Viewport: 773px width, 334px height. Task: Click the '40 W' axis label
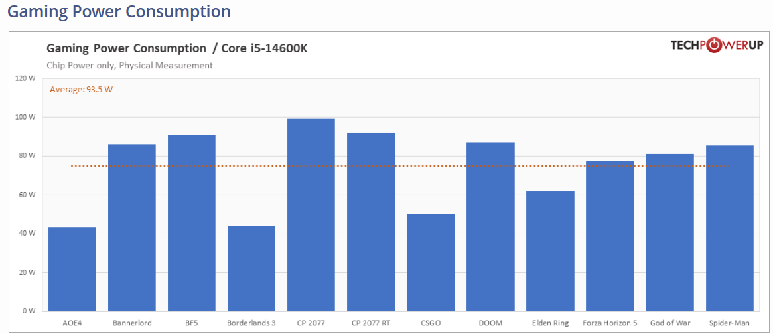click(x=28, y=234)
